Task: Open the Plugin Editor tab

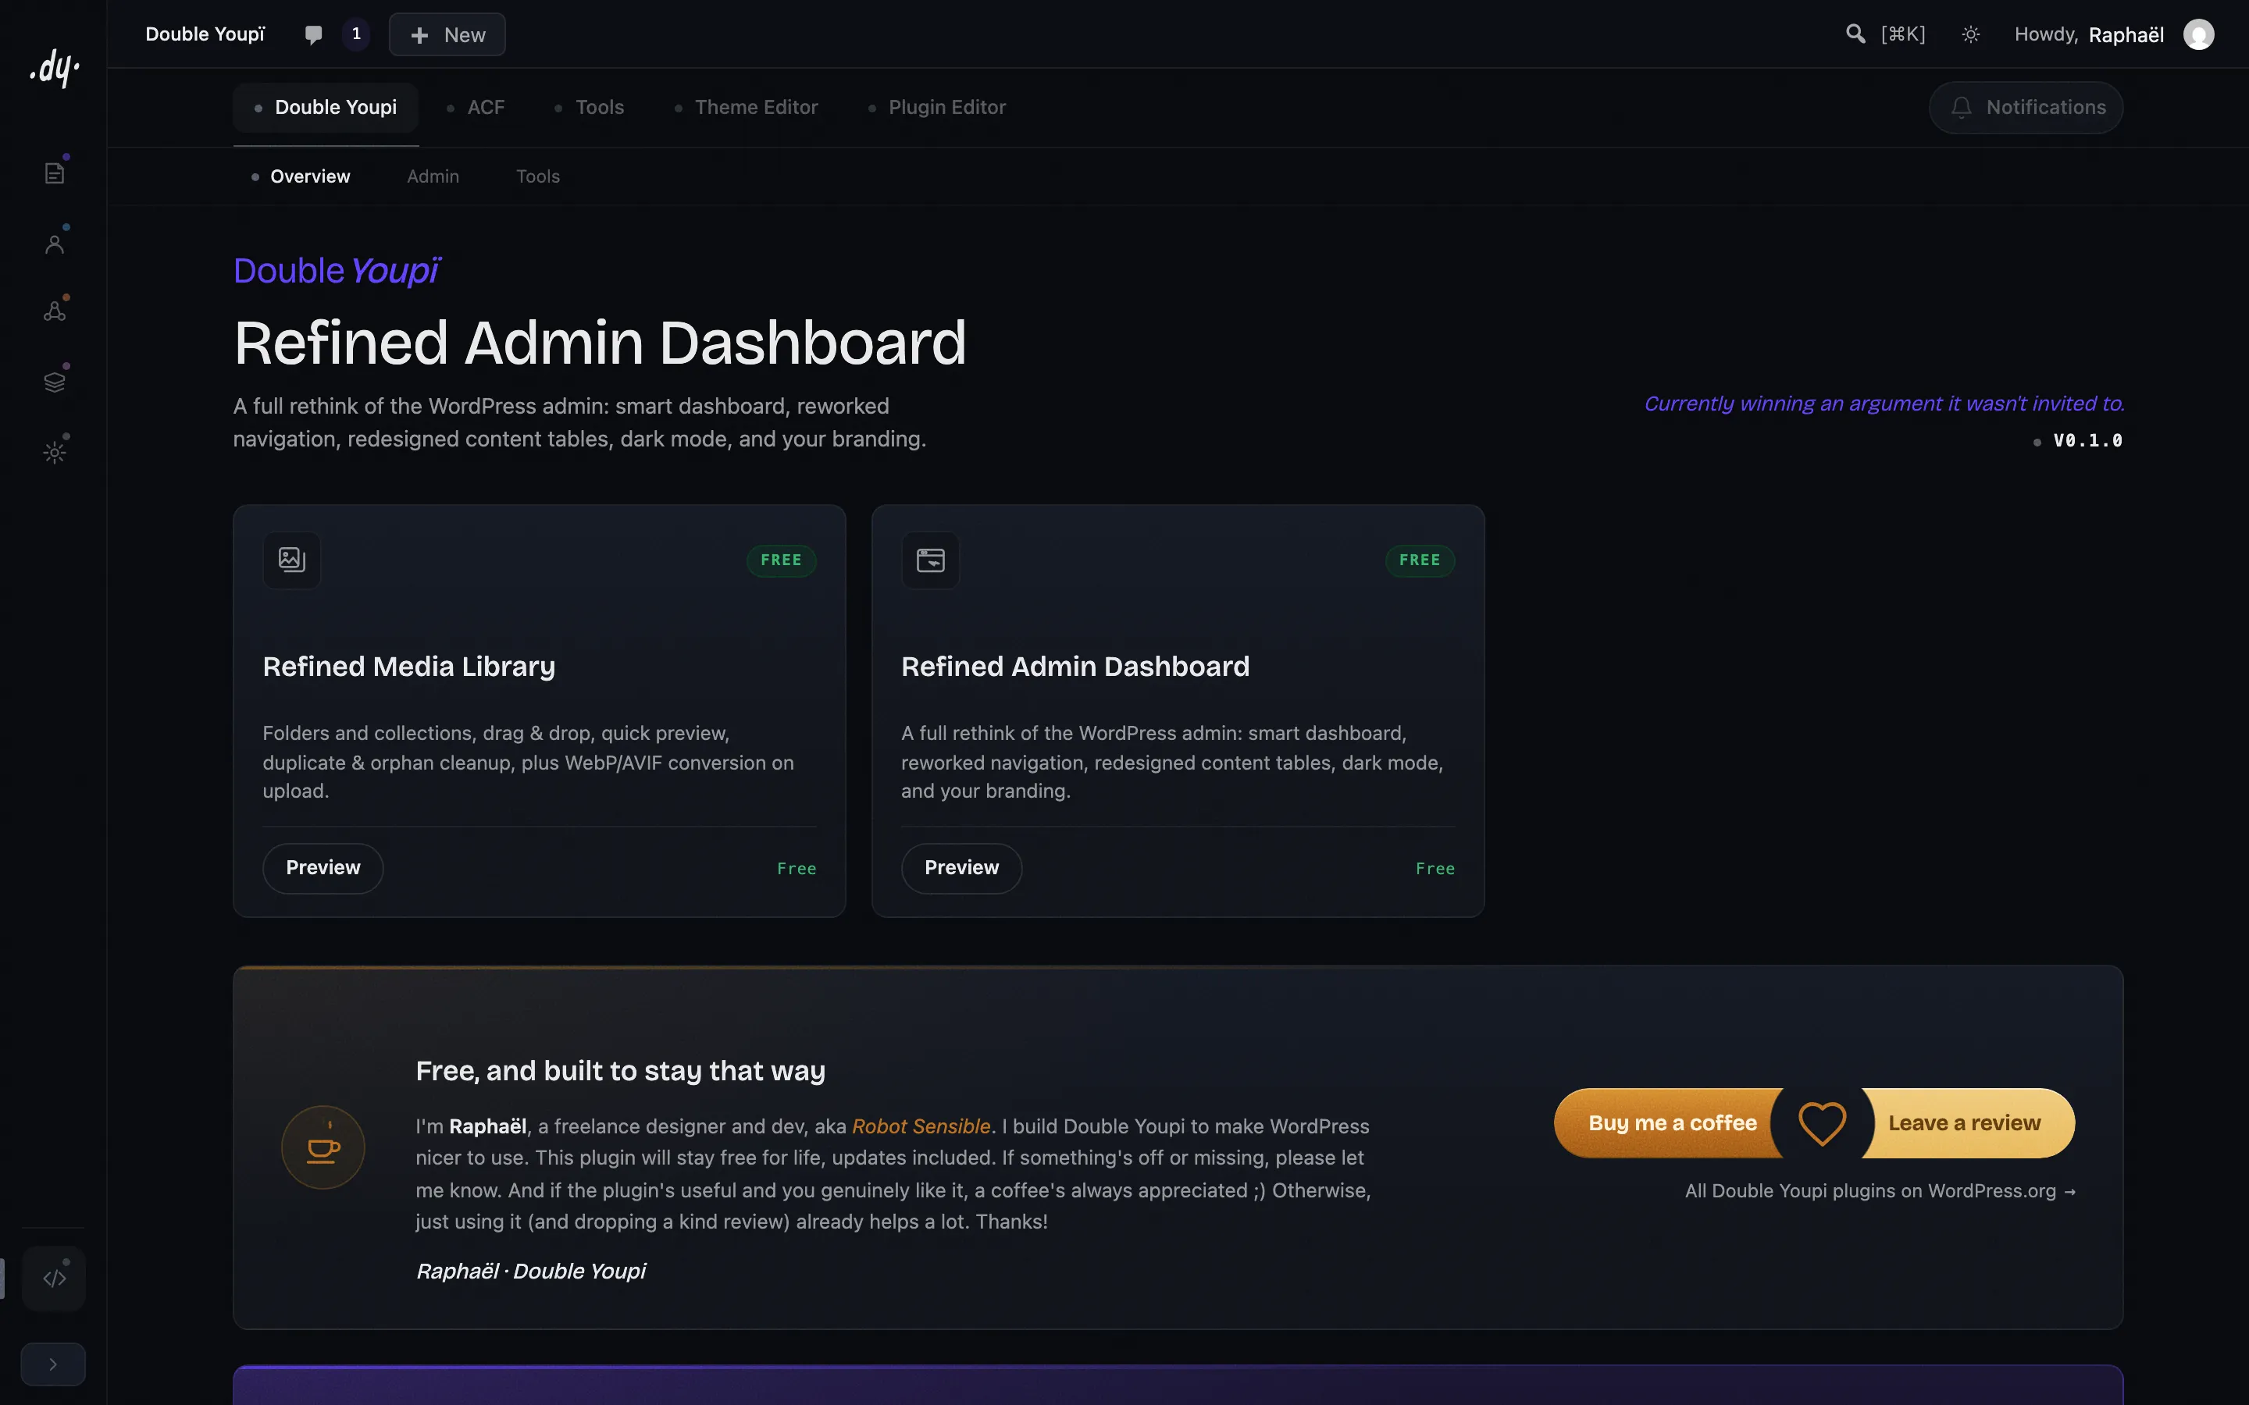Action: tap(937, 108)
